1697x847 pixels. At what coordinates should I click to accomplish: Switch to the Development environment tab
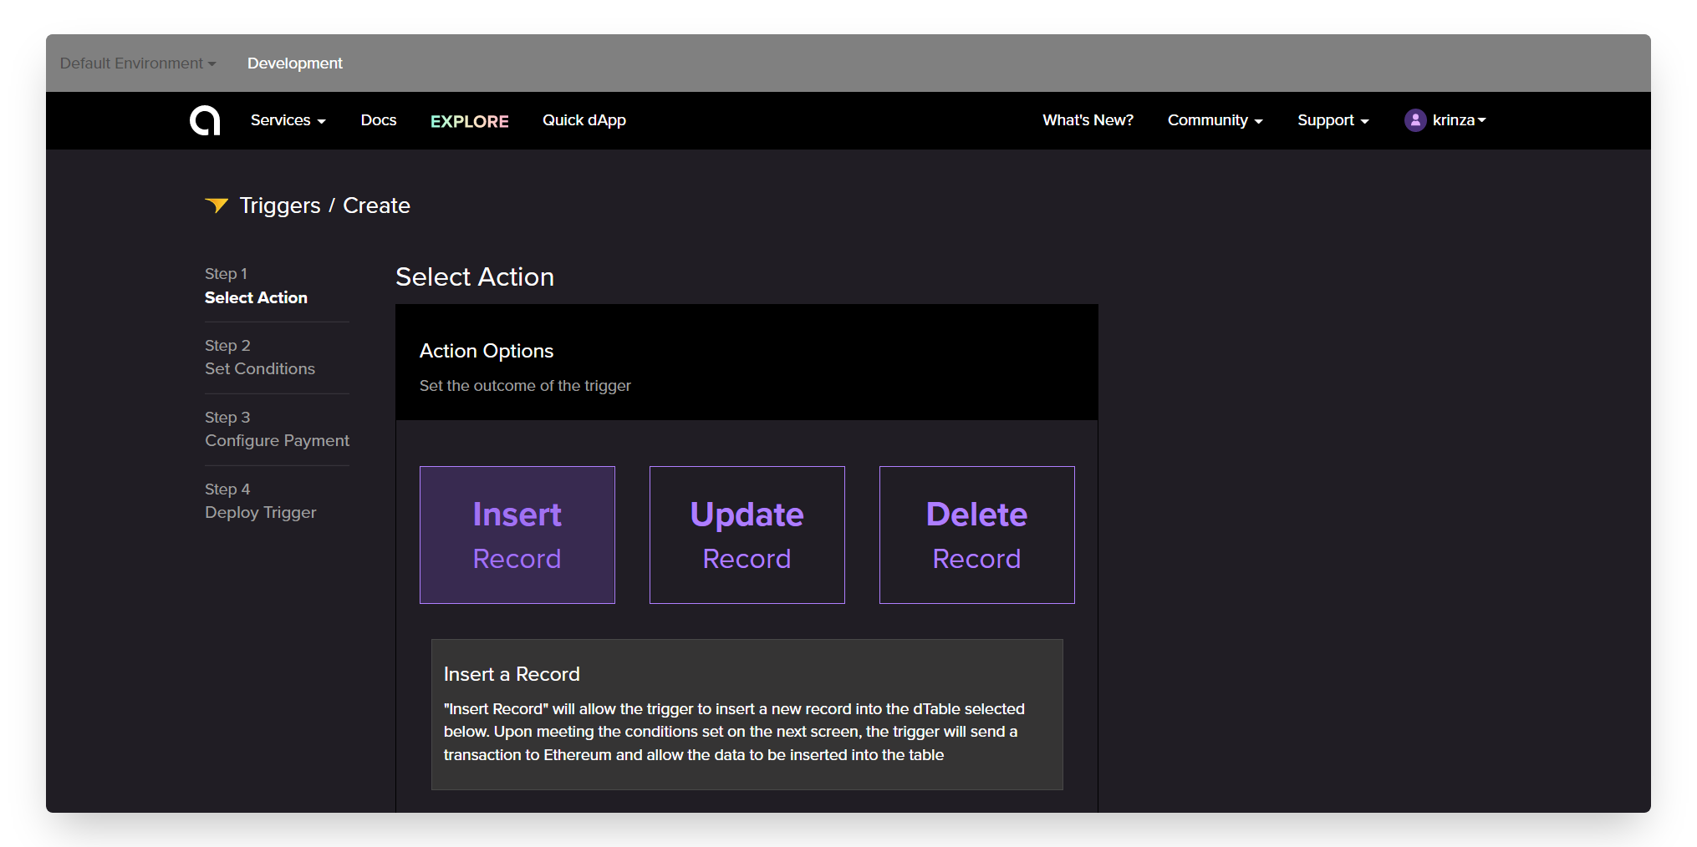295,63
